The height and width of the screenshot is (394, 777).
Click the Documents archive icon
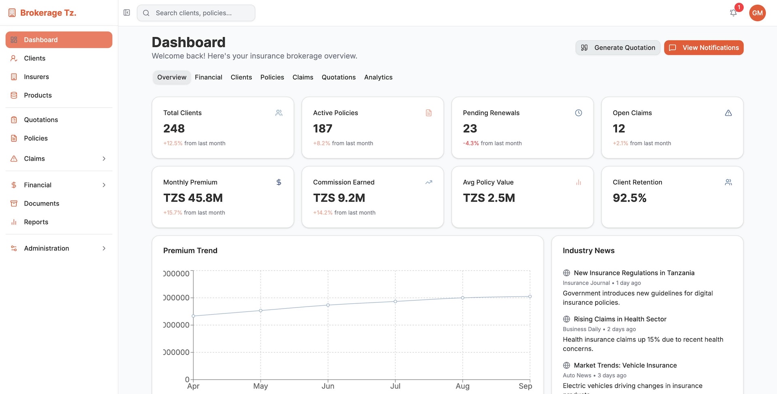click(x=14, y=203)
